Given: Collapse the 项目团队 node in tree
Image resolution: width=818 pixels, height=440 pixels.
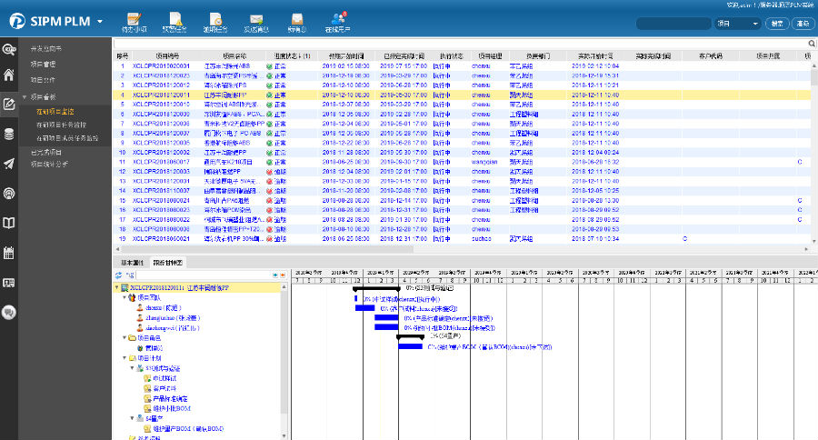Looking at the screenshot, I should (123, 297).
